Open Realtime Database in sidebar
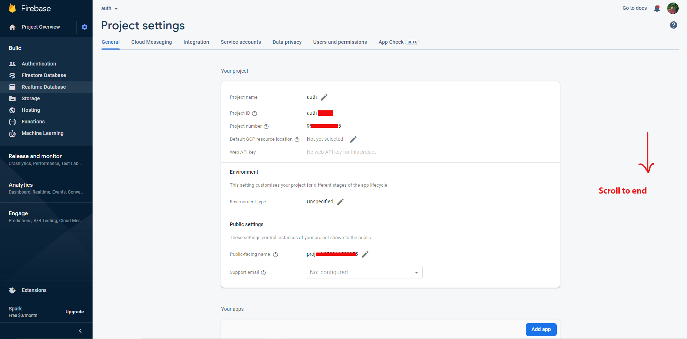687x339 pixels. coord(44,87)
